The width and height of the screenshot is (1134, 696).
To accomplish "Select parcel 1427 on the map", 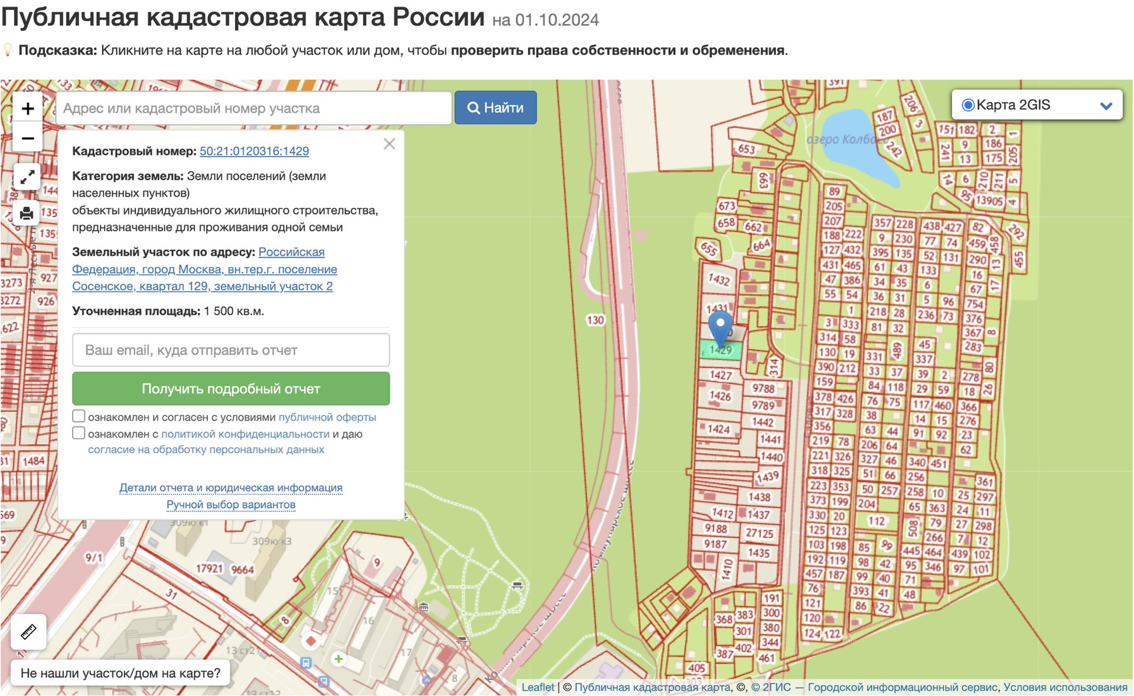I will click(x=720, y=375).
